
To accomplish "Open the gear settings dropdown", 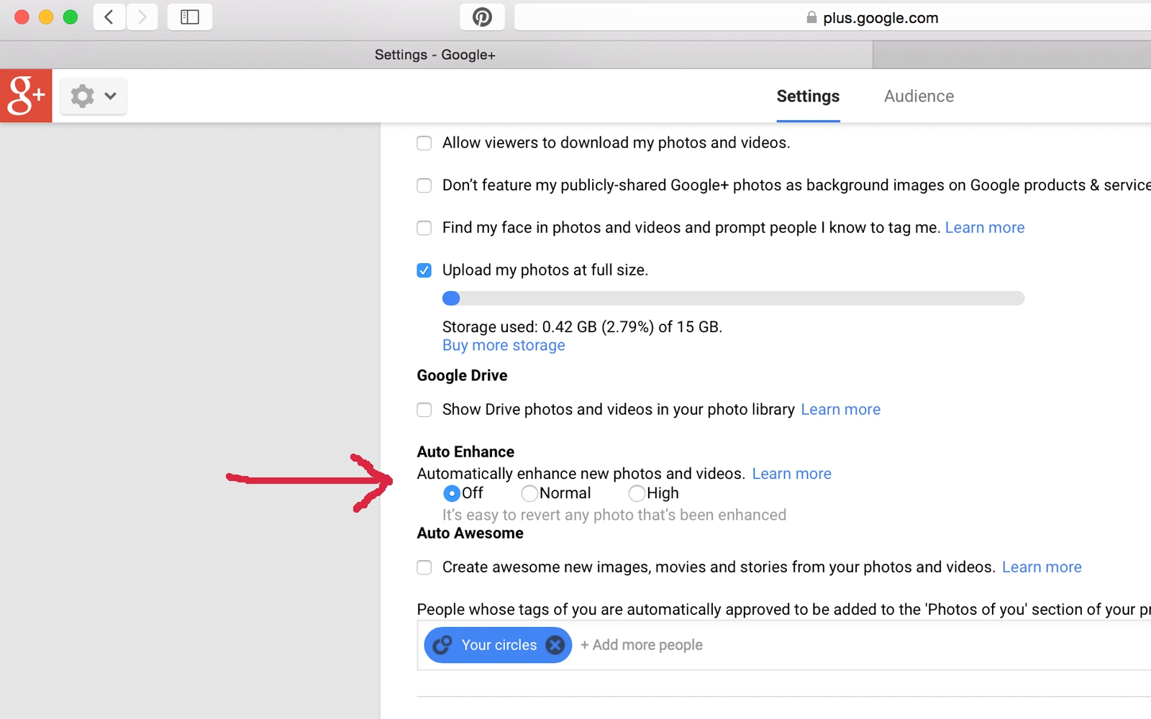I will click(94, 96).
